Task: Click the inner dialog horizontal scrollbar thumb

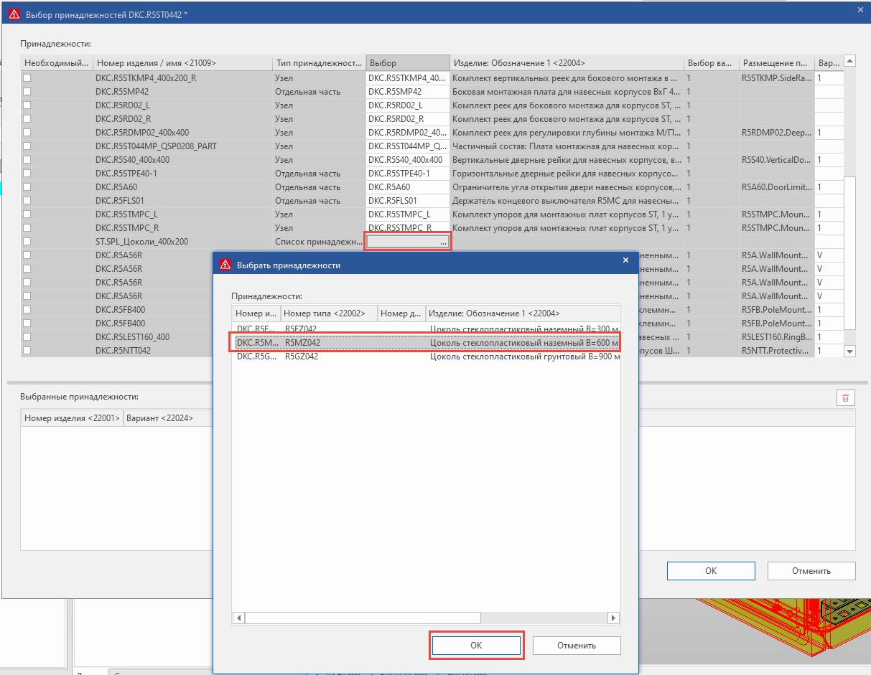Action: 363,618
